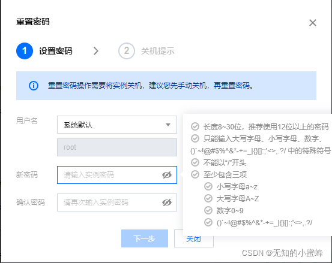Click the 小写字母a~z text
The image size is (332, 263).
click(237, 186)
